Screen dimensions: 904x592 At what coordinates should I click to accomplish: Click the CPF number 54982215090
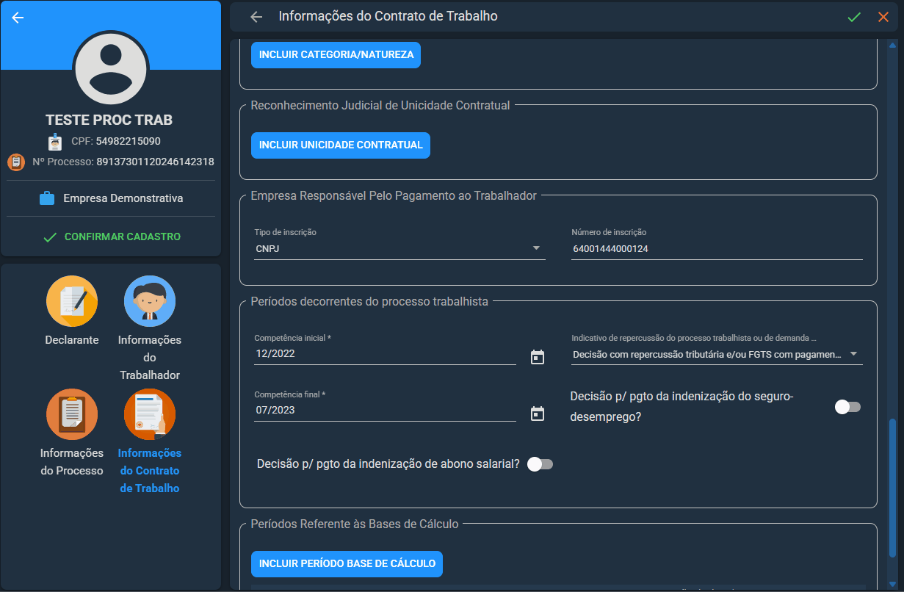click(x=128, y=142)
